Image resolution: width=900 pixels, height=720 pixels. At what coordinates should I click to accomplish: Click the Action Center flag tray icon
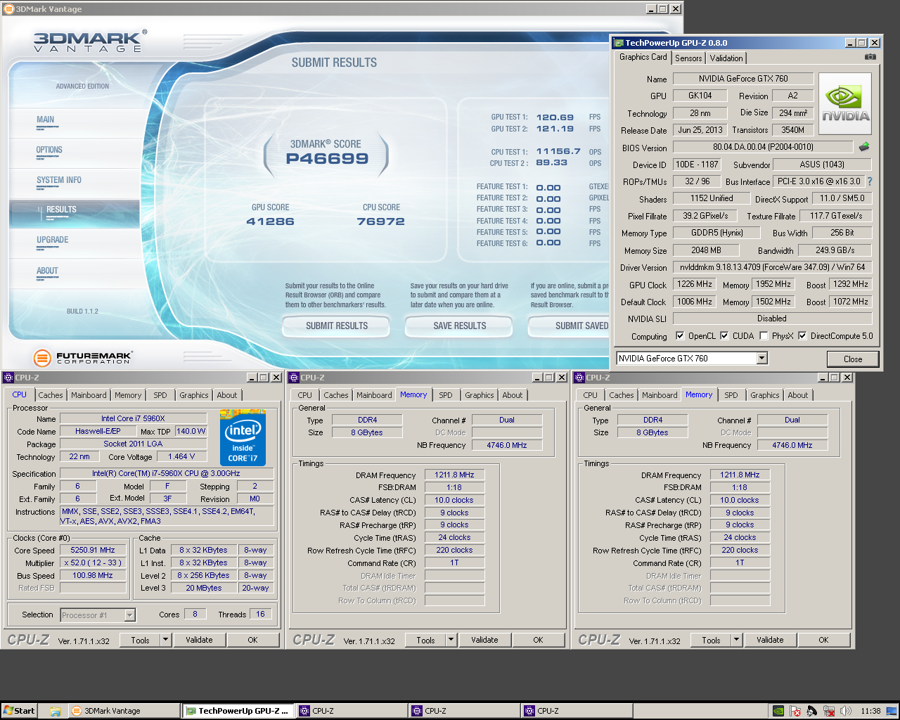point(795,711)
